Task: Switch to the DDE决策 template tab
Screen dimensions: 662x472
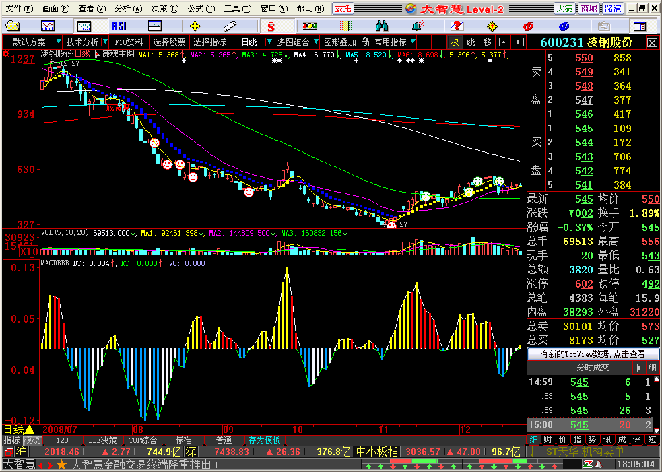Action: click(x=102, y=440)
